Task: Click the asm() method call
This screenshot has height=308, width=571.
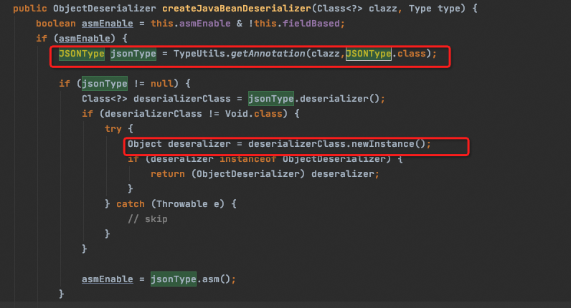Action: coord(217,279)
